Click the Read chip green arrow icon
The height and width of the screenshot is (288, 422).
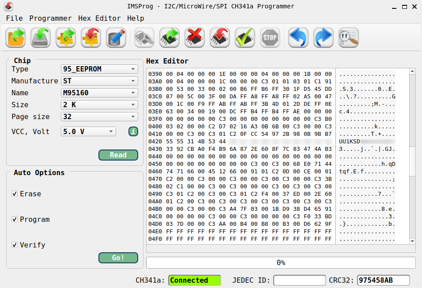(169, 37)
